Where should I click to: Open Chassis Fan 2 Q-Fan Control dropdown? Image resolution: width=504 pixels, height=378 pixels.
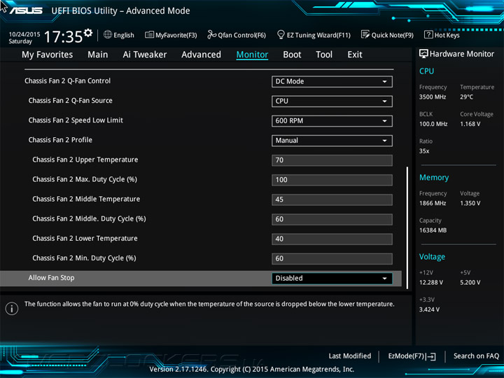pyautogui.click(x=332, y=82)
